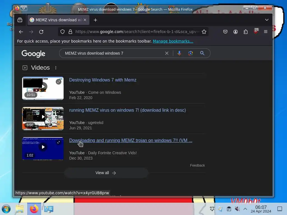Open the file manager taskbar icon

[20, 209]
